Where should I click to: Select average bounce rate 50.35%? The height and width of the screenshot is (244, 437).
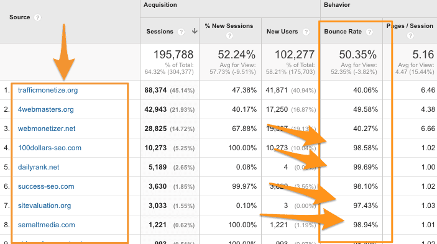point(357,55)
